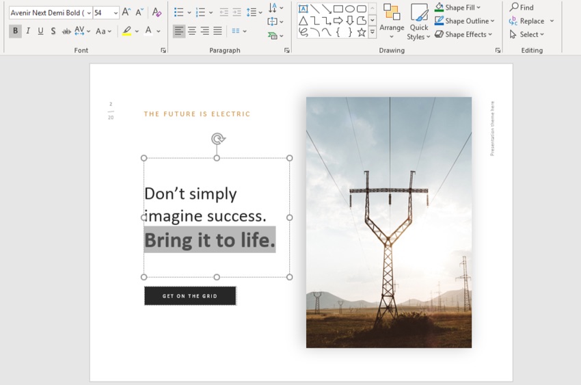Image resolution: width=581 pixels, height=385 pixels.
Task: Expand the shapes gallery More button
Action: [x=373, y=32]
